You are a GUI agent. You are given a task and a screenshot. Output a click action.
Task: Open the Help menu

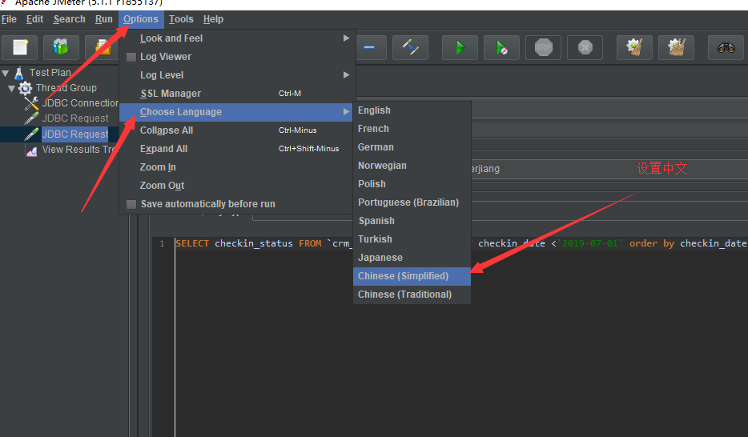pos(213,19)
